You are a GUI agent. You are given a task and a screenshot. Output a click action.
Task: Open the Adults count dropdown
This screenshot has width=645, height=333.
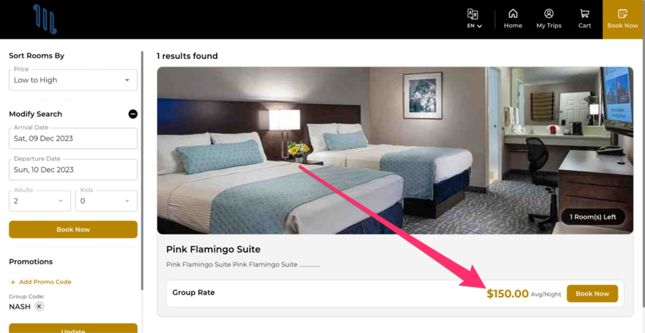tap(40, 201)
